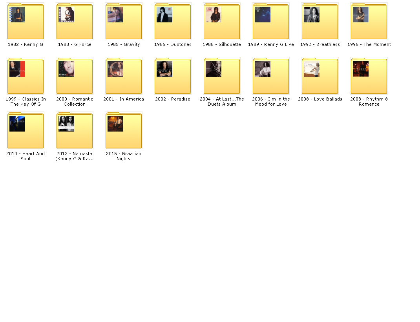Image resolution: width=420 pixels, height=322 pixels.
Task: Click label "2006 - I,m in the Mood for Love"
Action: click(271, 102)
